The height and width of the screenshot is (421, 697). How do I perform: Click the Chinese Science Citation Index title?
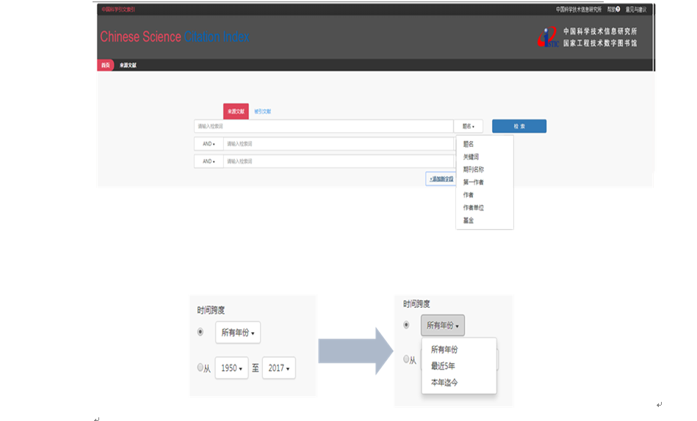click(175, 37)
